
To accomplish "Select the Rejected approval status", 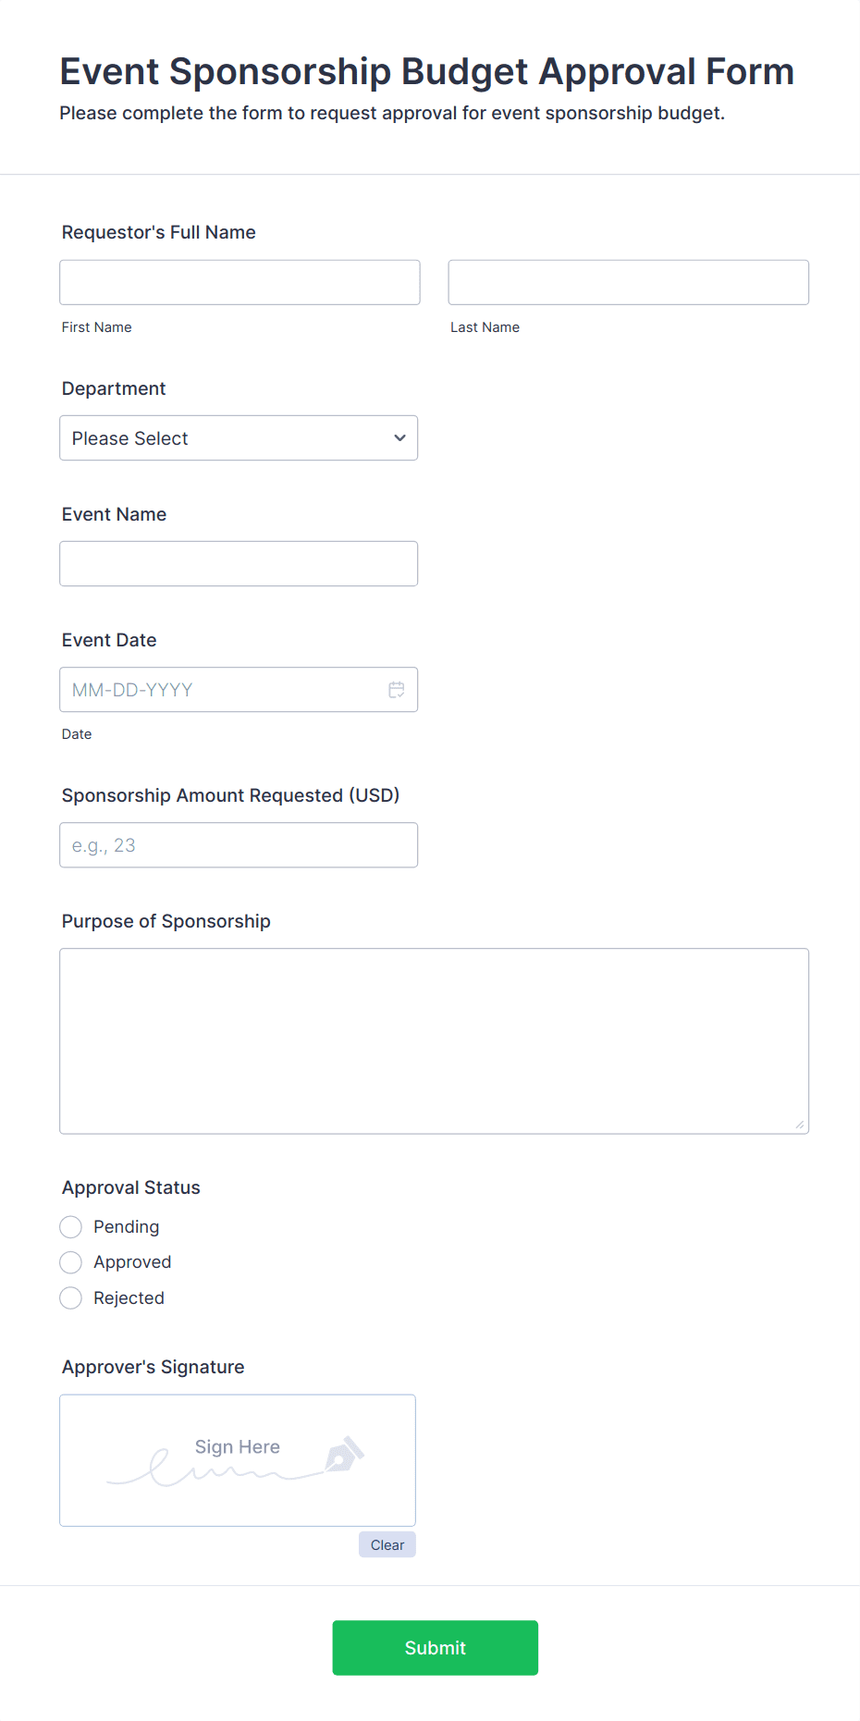I will (70, 1297).
